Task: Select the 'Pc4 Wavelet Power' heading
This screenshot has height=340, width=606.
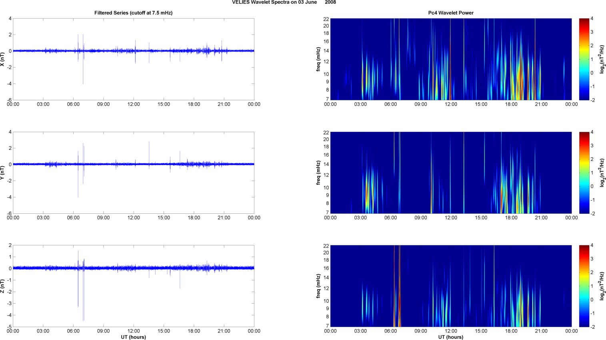Action: click(450, 13)
